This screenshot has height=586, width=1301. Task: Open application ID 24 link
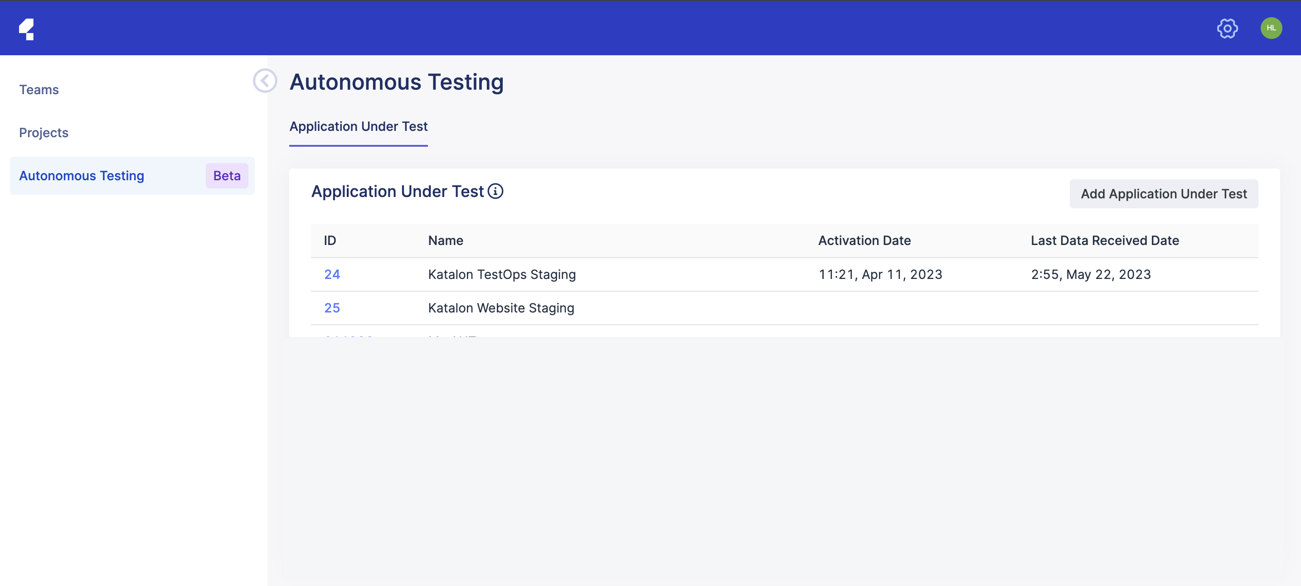click(332, 274)
